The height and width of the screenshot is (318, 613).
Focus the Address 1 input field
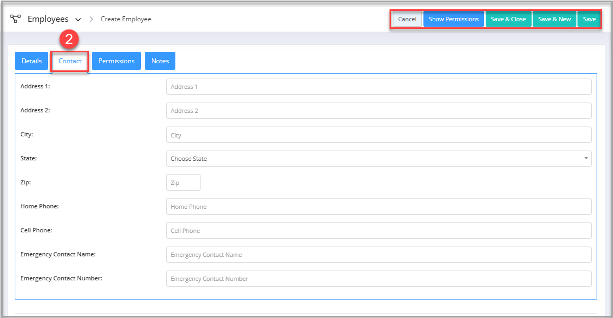click(x=378, y=87)
